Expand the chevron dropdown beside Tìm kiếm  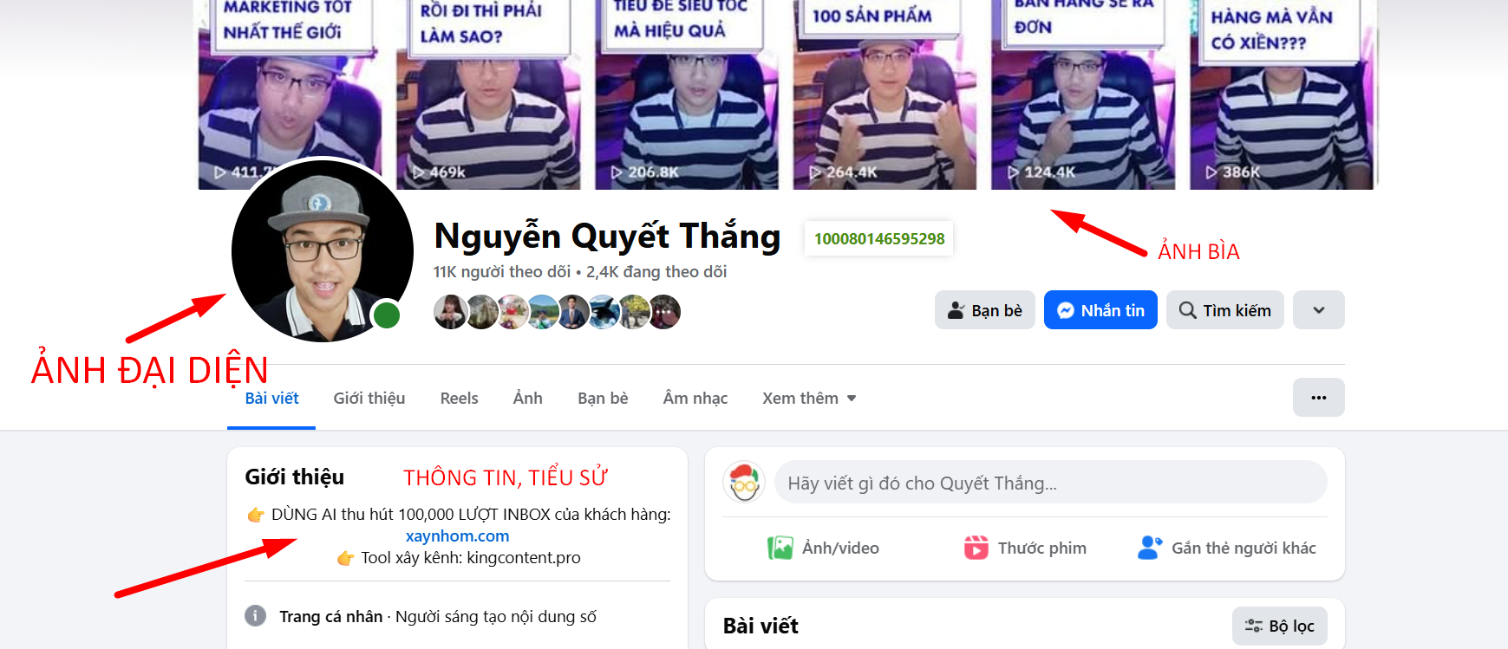coord(1318,310)
